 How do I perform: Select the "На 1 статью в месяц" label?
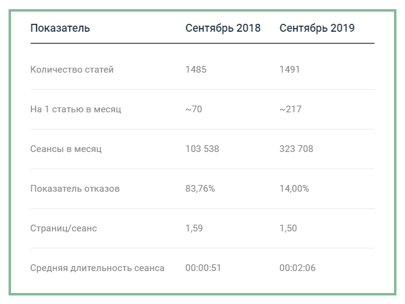(x=76, y=109)
